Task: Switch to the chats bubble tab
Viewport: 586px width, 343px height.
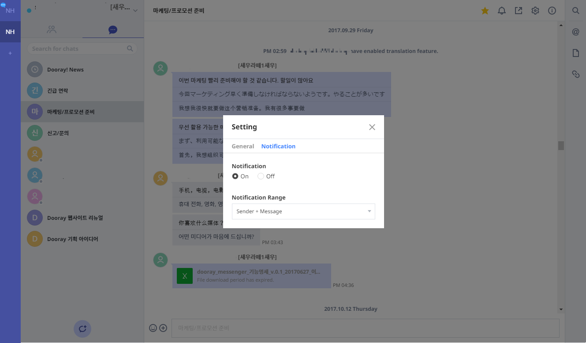Action: click(113, 30)
